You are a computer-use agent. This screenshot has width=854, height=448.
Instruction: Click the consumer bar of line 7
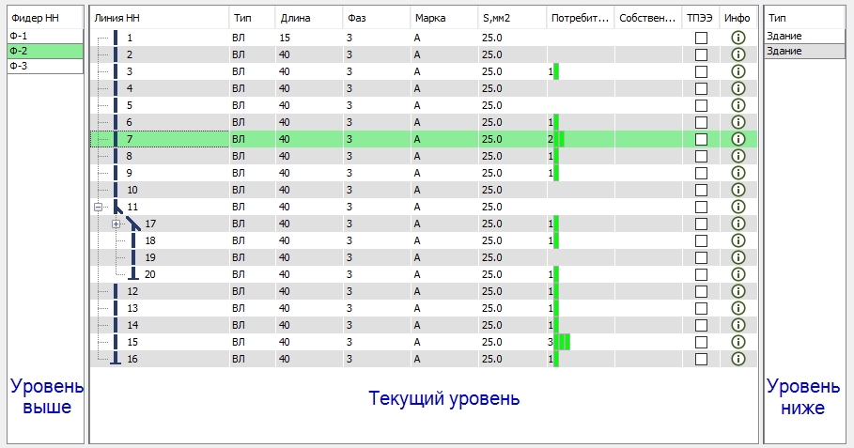559,139
